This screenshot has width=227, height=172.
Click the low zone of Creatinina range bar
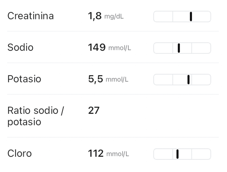coord(163,16)
